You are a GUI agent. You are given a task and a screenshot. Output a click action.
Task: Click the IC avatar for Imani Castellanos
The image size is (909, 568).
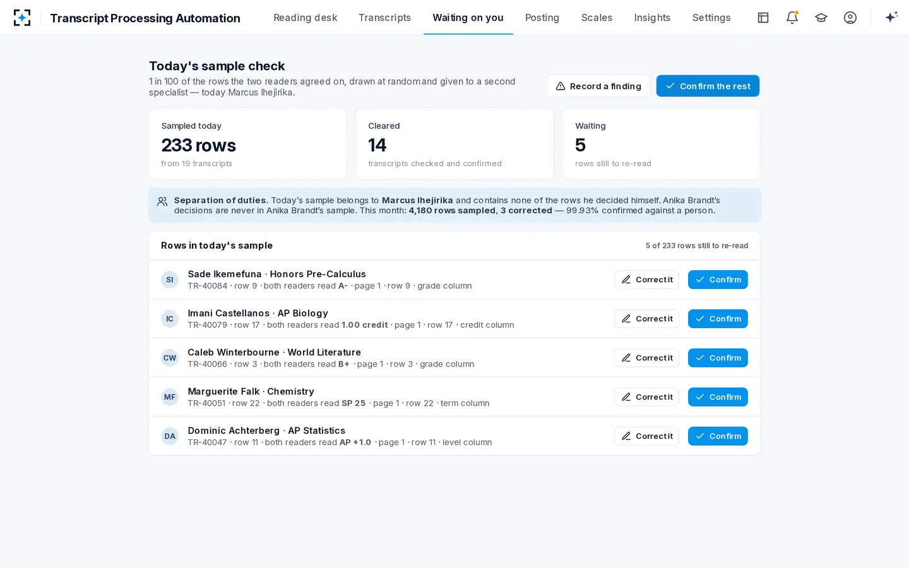click(x=170, y=319)
